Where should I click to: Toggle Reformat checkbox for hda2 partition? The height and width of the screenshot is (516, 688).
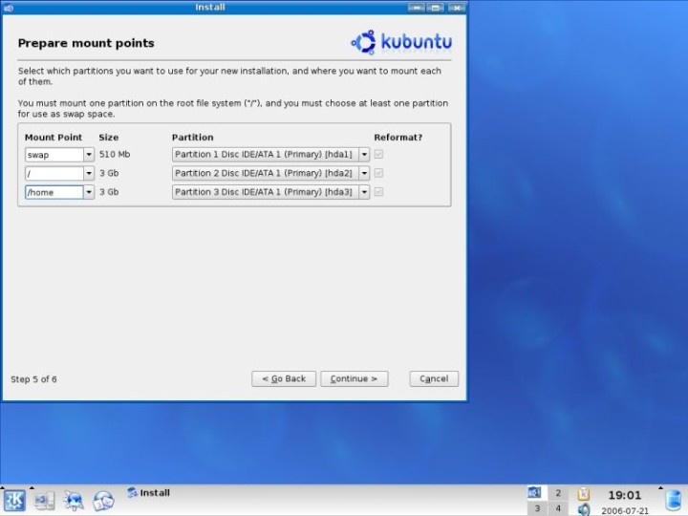coord(379,173)
